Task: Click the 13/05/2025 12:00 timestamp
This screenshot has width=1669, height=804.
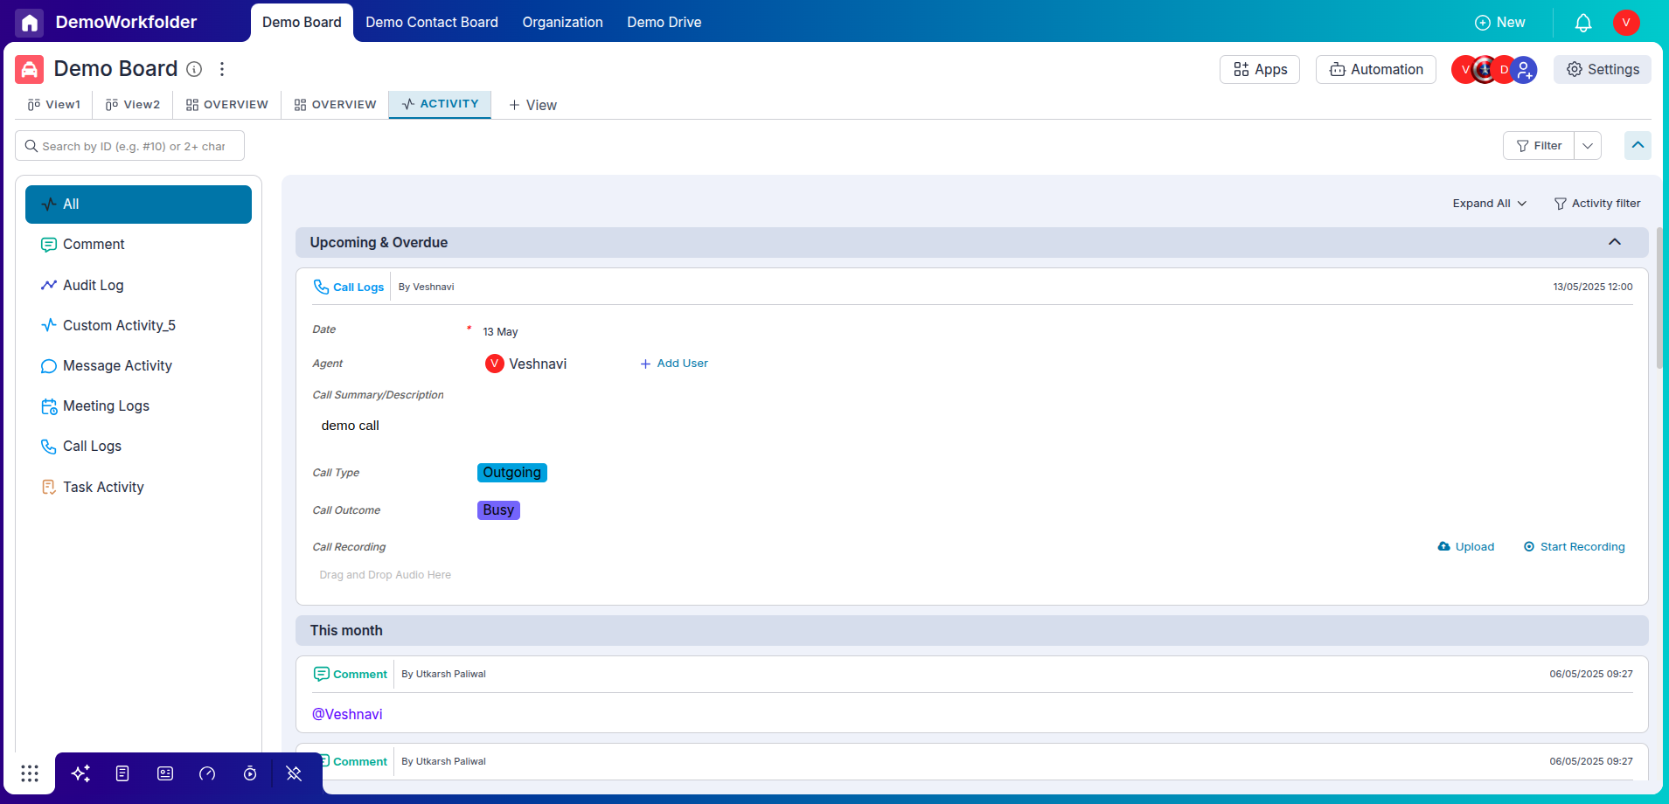Action: [1593, 287]
